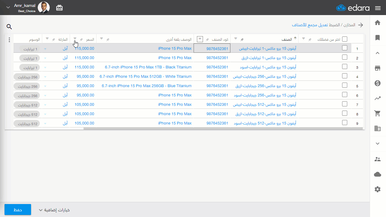Click the المخازن breadcrumb link
This screenshot has width=386, height=217.
(x=350, y=25)
